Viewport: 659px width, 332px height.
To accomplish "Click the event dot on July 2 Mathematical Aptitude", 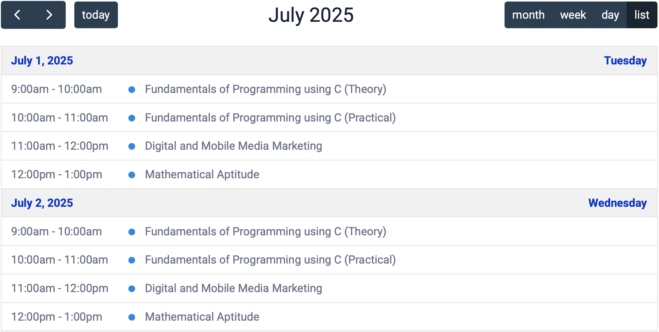I will (132, 317).
